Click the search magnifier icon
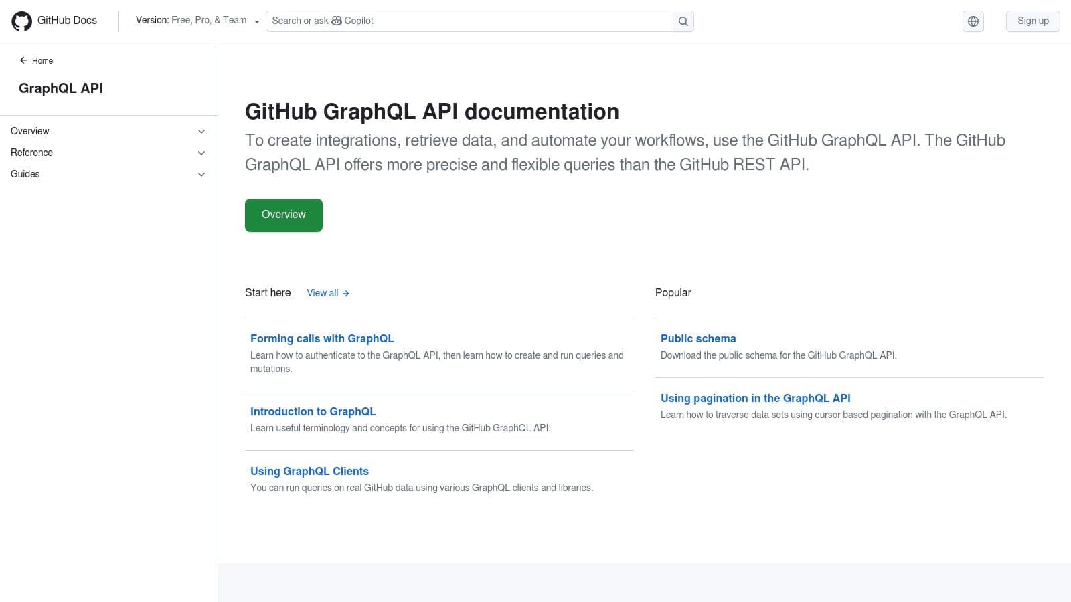Viewport: 1071px width, 602px height. pos(682,21)
